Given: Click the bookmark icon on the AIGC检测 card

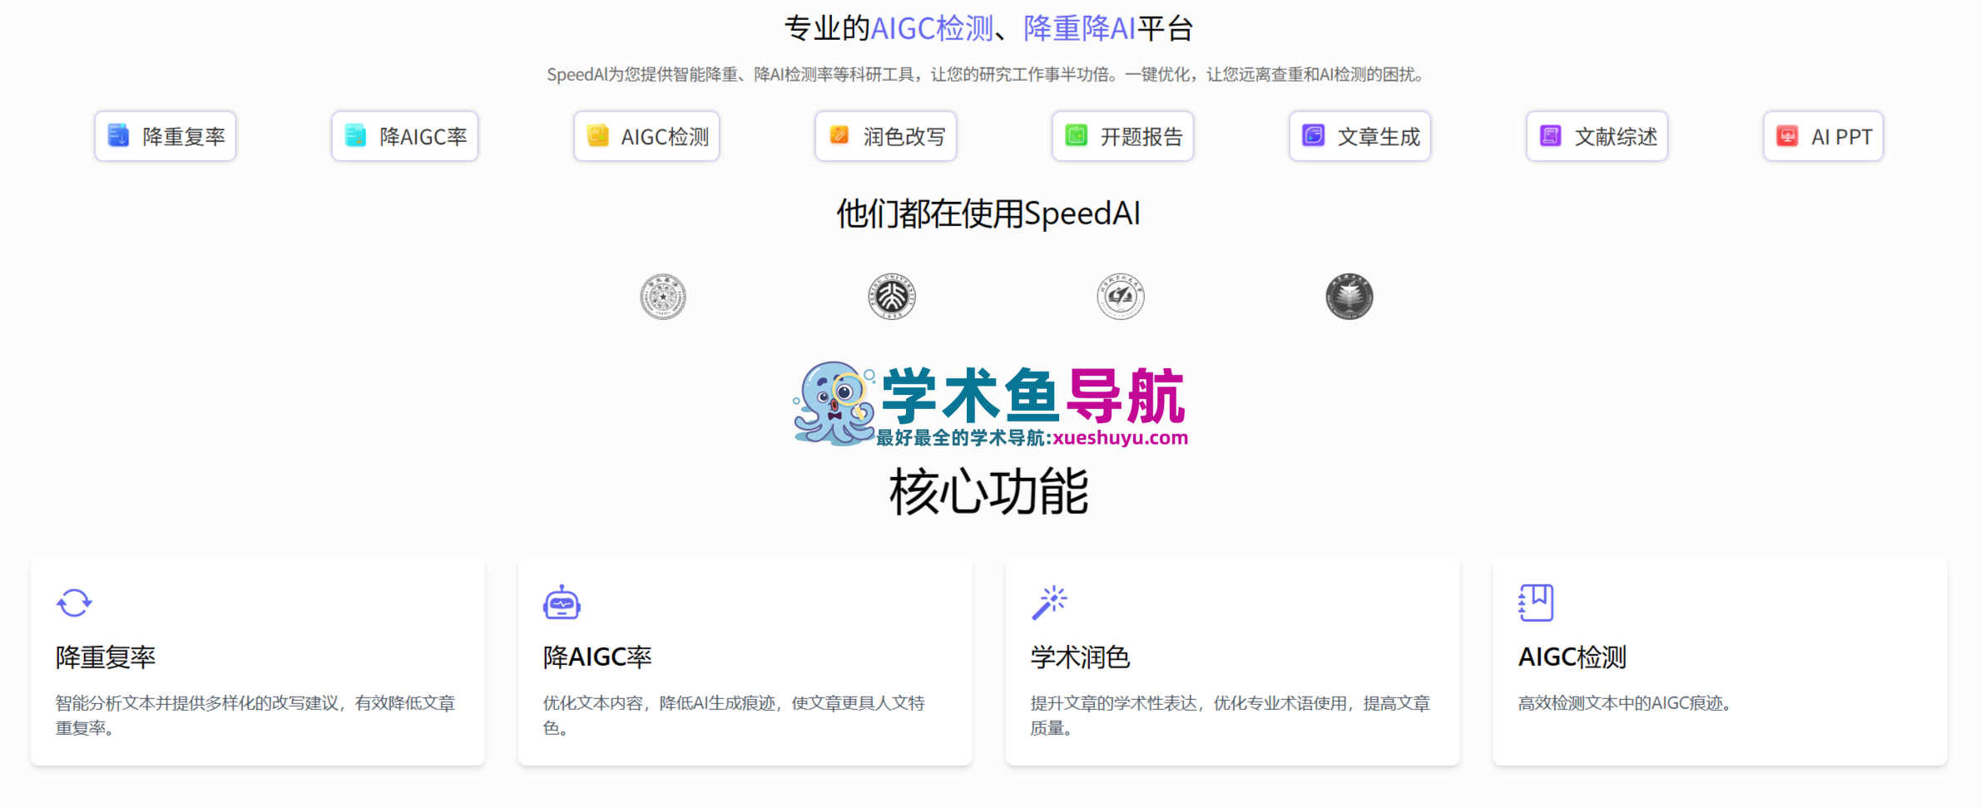Looking at the screenshot, I should pos(1537,603).
